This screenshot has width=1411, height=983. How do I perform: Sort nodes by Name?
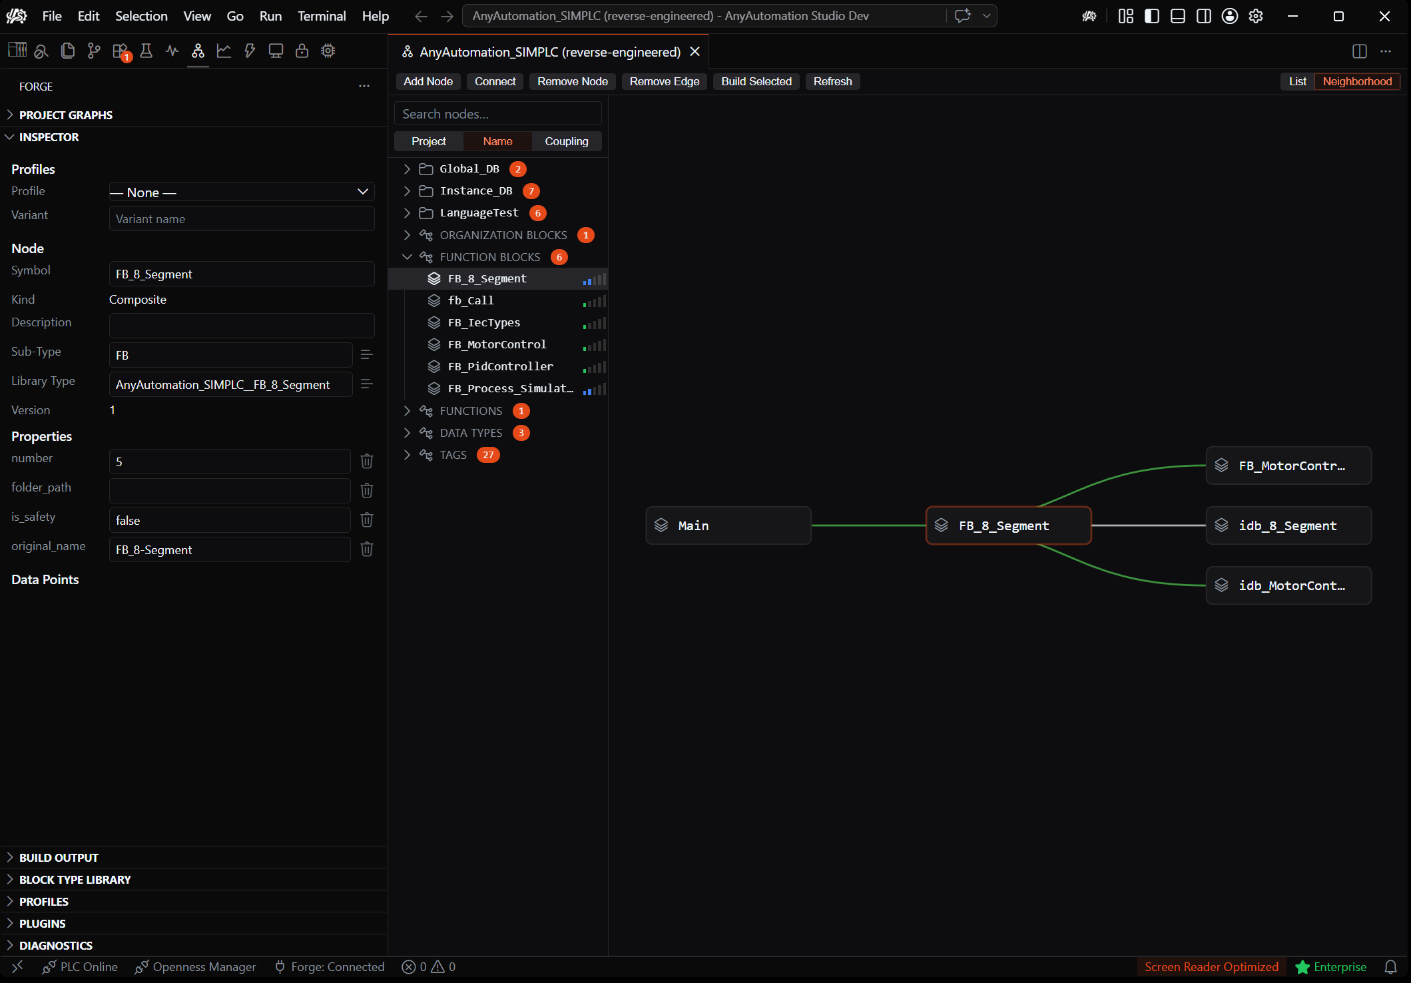click(497, 141)
